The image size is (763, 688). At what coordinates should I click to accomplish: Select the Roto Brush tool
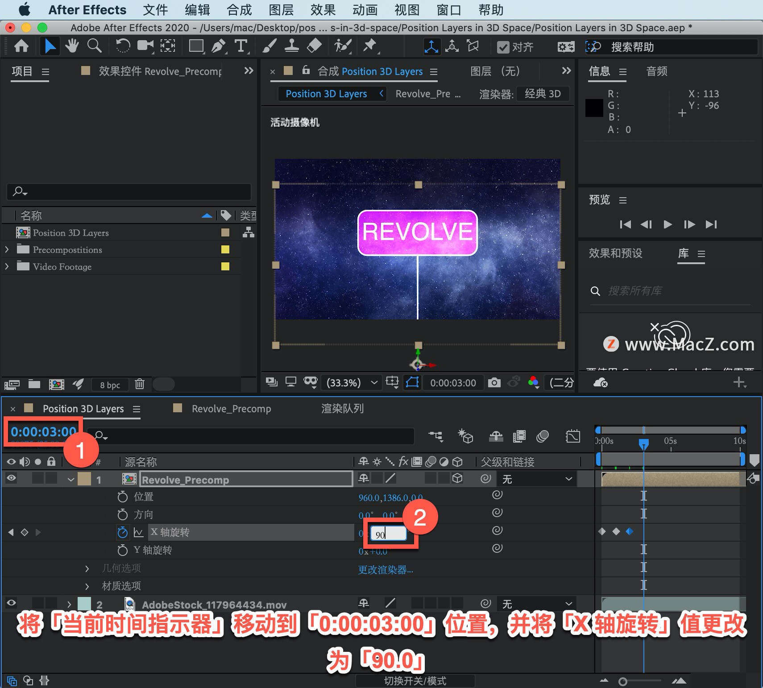[x=343, y=46]
